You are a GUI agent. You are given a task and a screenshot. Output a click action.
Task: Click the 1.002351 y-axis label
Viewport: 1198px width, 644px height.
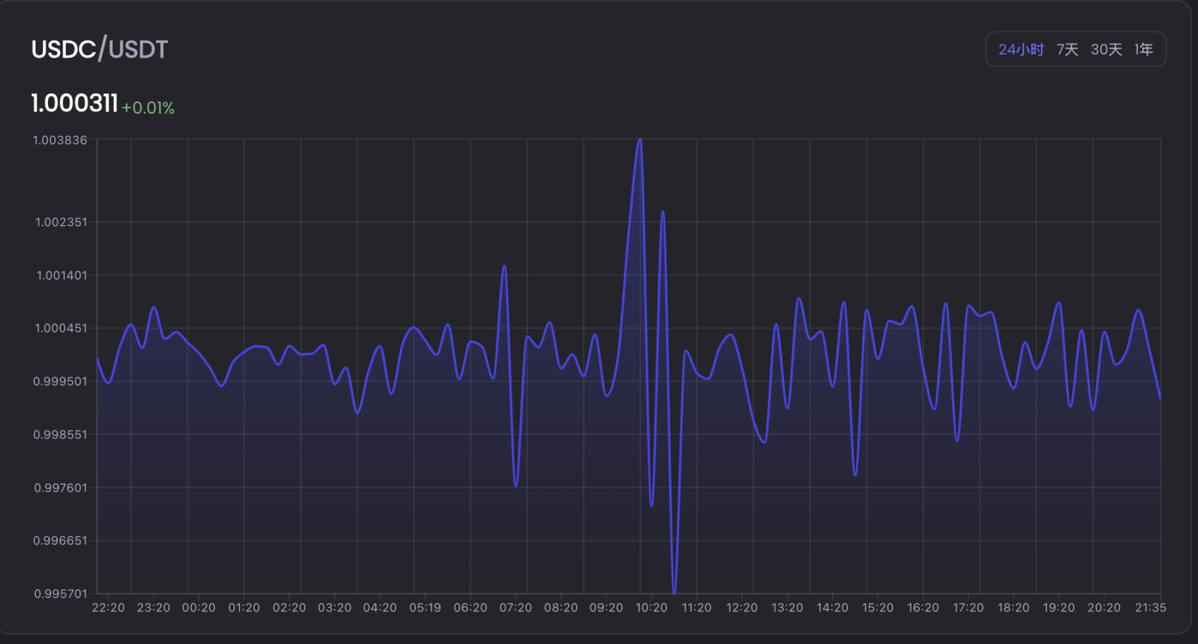[61, 222]
